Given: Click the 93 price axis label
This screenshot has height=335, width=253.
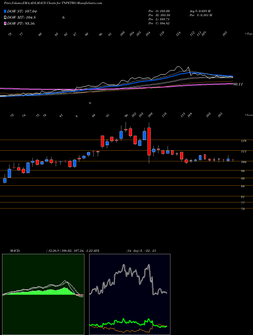Looking at the screenshot, I should tap(242, 179).
